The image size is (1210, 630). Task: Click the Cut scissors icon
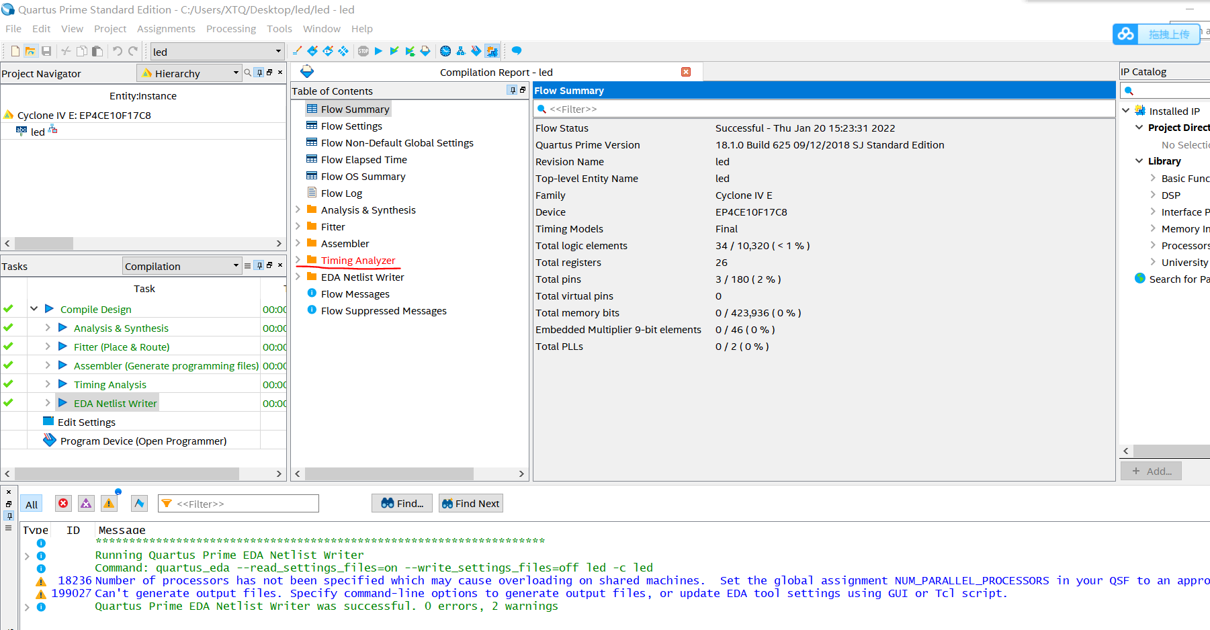tap(66, 51)
